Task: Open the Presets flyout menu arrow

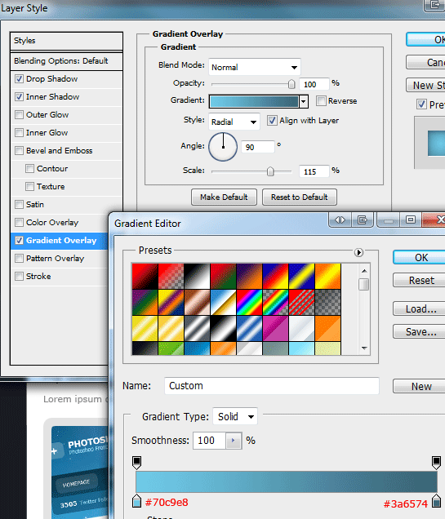Action: (358, 252)
